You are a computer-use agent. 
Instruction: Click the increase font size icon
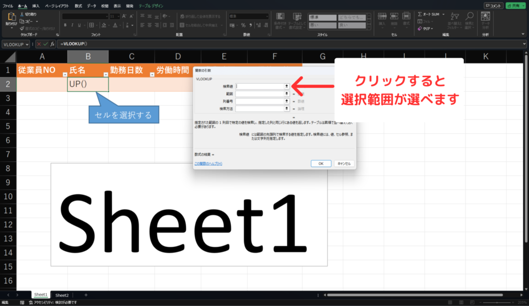click(x=124, y=16)
